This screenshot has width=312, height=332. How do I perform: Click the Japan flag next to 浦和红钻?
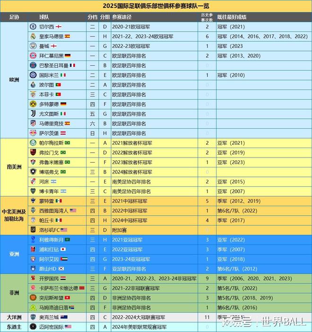tap(63, 249)
